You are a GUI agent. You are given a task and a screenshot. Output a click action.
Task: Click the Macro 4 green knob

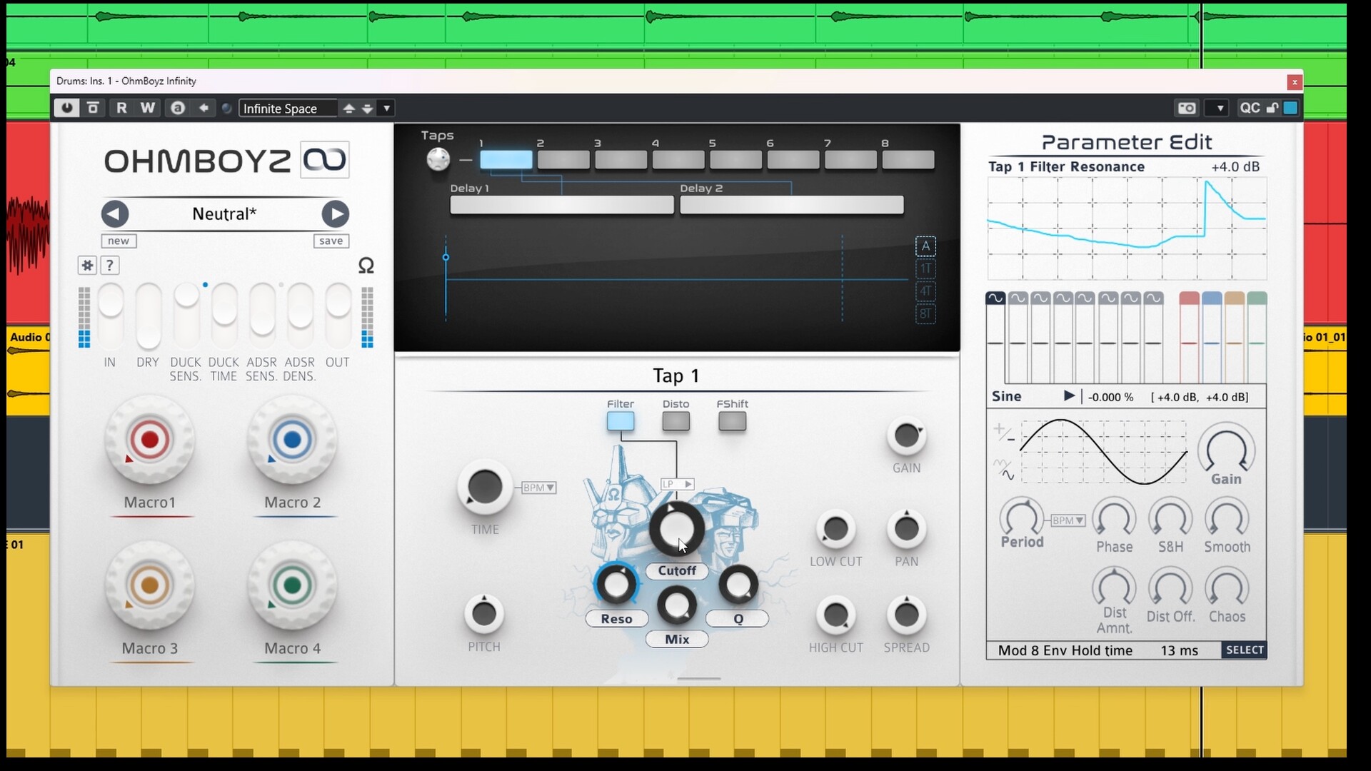pyautogui.click(x=292, y=585)
